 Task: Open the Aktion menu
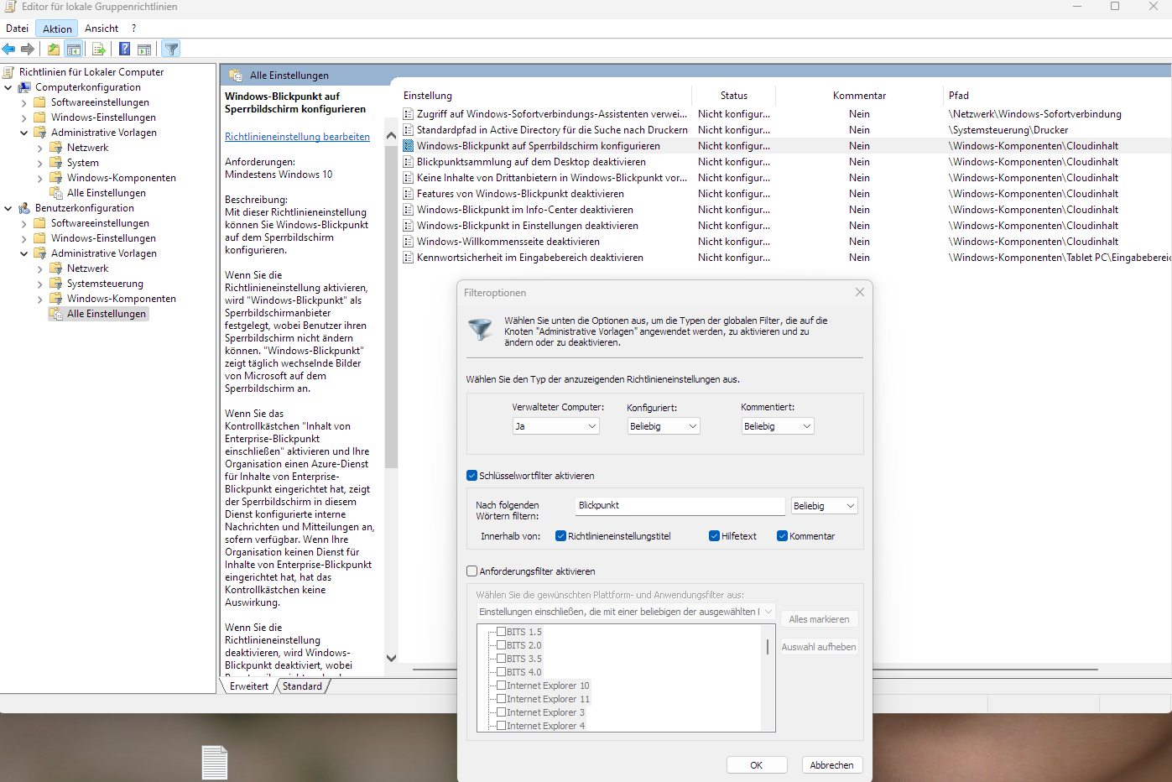tap(56, 28)
